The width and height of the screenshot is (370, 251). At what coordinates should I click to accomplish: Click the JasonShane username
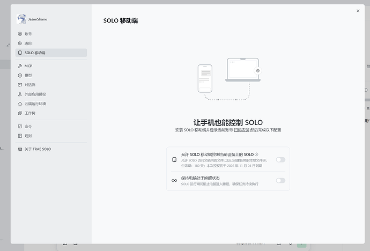click(x=38, y=19)
